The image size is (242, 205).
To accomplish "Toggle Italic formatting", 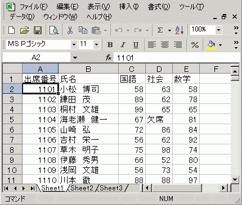I will point(123,45).
